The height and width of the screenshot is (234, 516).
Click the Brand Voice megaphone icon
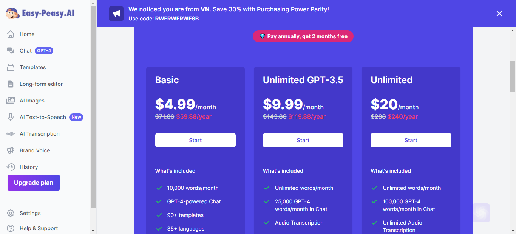11,150
